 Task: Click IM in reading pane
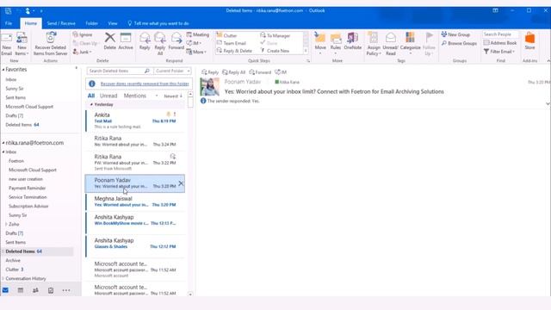pos(281,72)
